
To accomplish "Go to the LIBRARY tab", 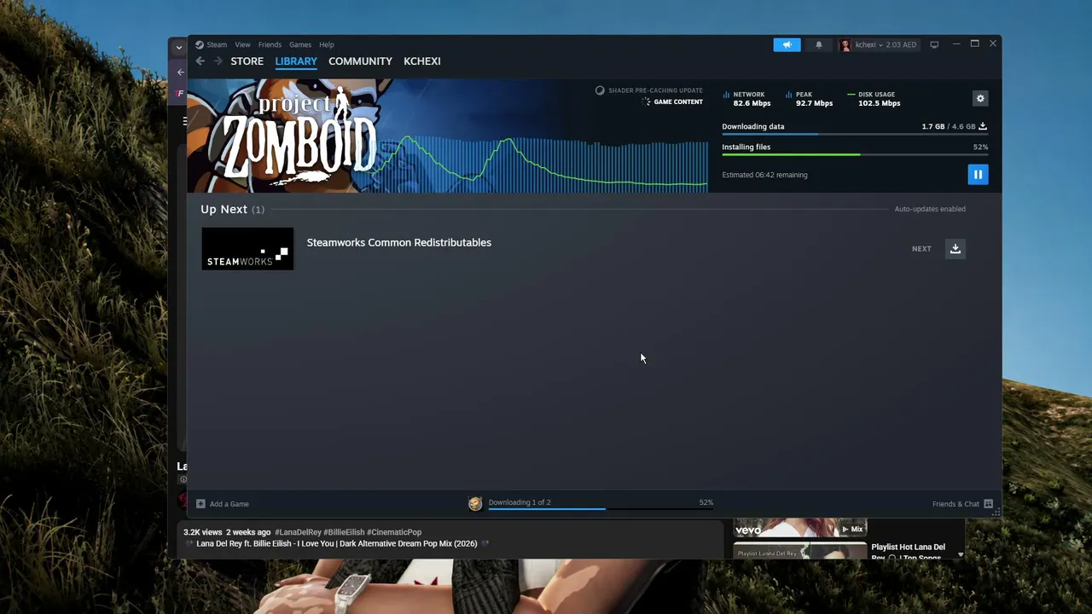I will pos(296,61).
